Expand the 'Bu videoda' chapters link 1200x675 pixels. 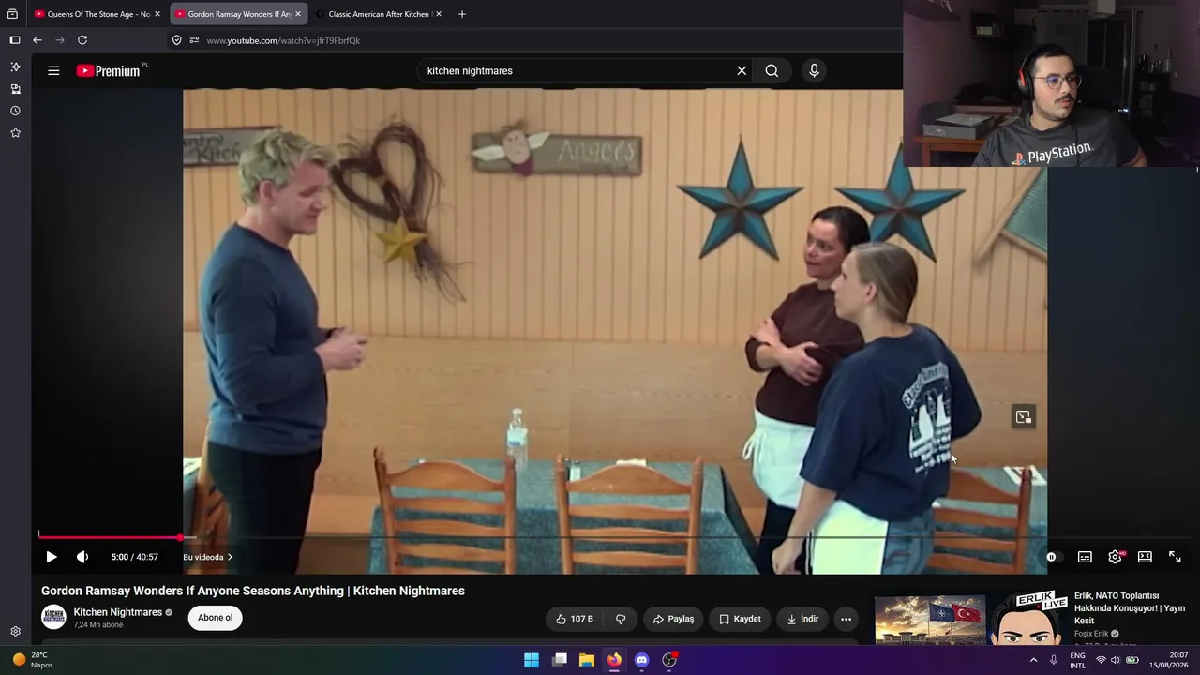pyautogui.click(x=207, y=557)
